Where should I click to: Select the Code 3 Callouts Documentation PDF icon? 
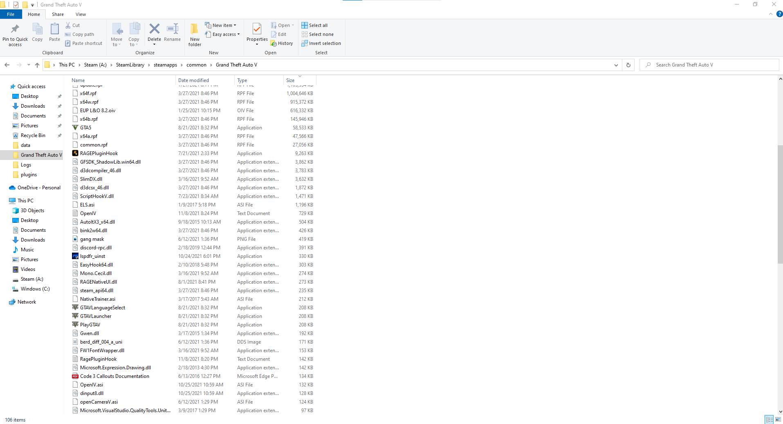pos(75,376)
